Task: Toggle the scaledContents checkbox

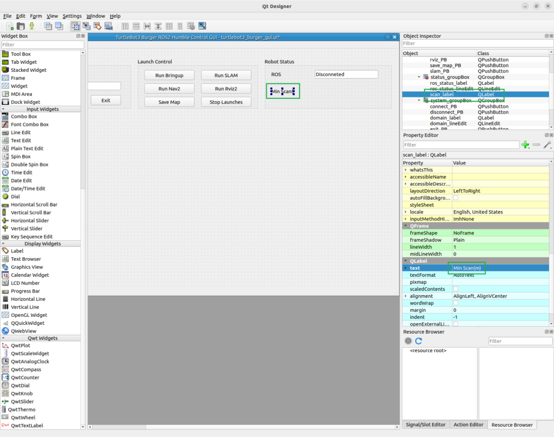Action: pyautogui.click(x=456, y=289)
